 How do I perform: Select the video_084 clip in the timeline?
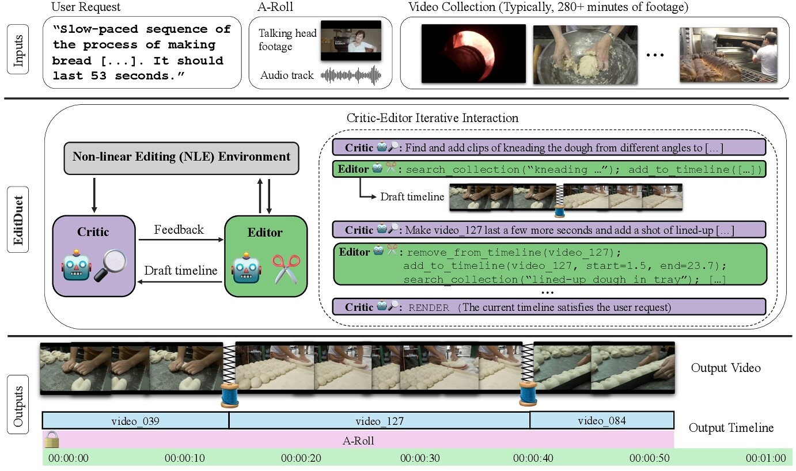[601, 421]
